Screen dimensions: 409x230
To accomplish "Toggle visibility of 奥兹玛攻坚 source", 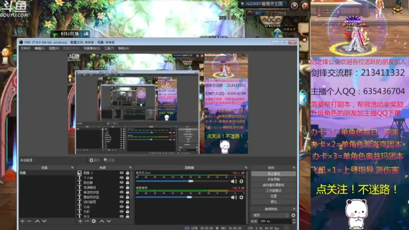I will (x=122, y=197).
